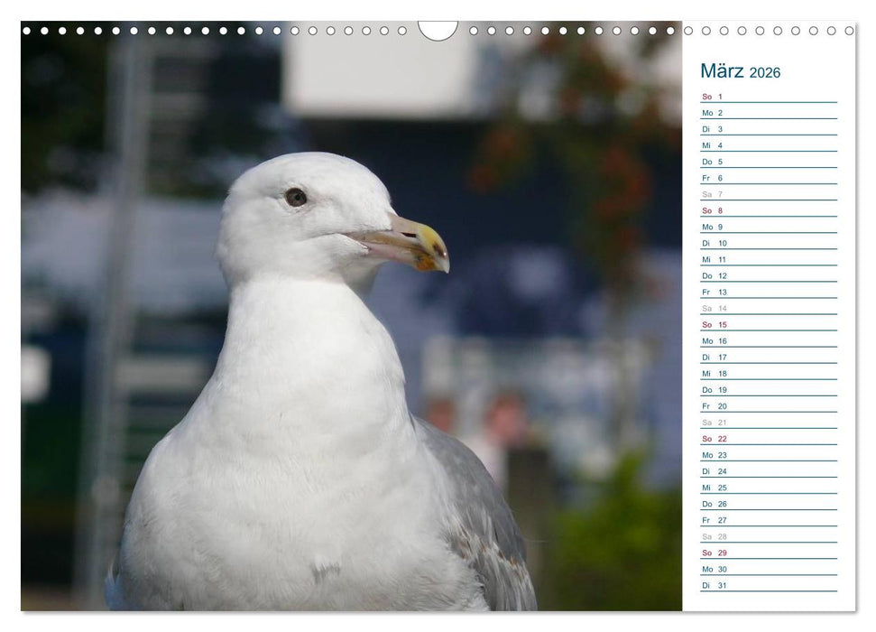Click the Mi 25 date row

coord(768,488)
